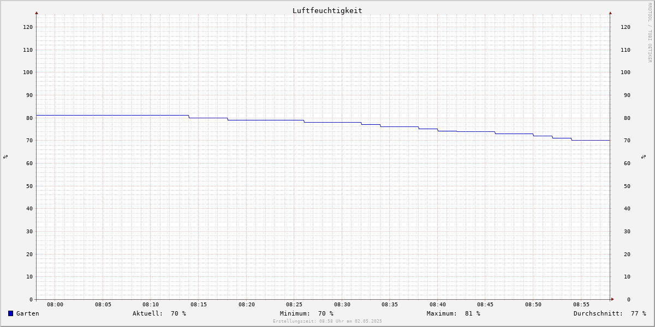This screenshot has height=327, width=655.
Task: Click the 08:40 time axis label
Action: (438, 305)
